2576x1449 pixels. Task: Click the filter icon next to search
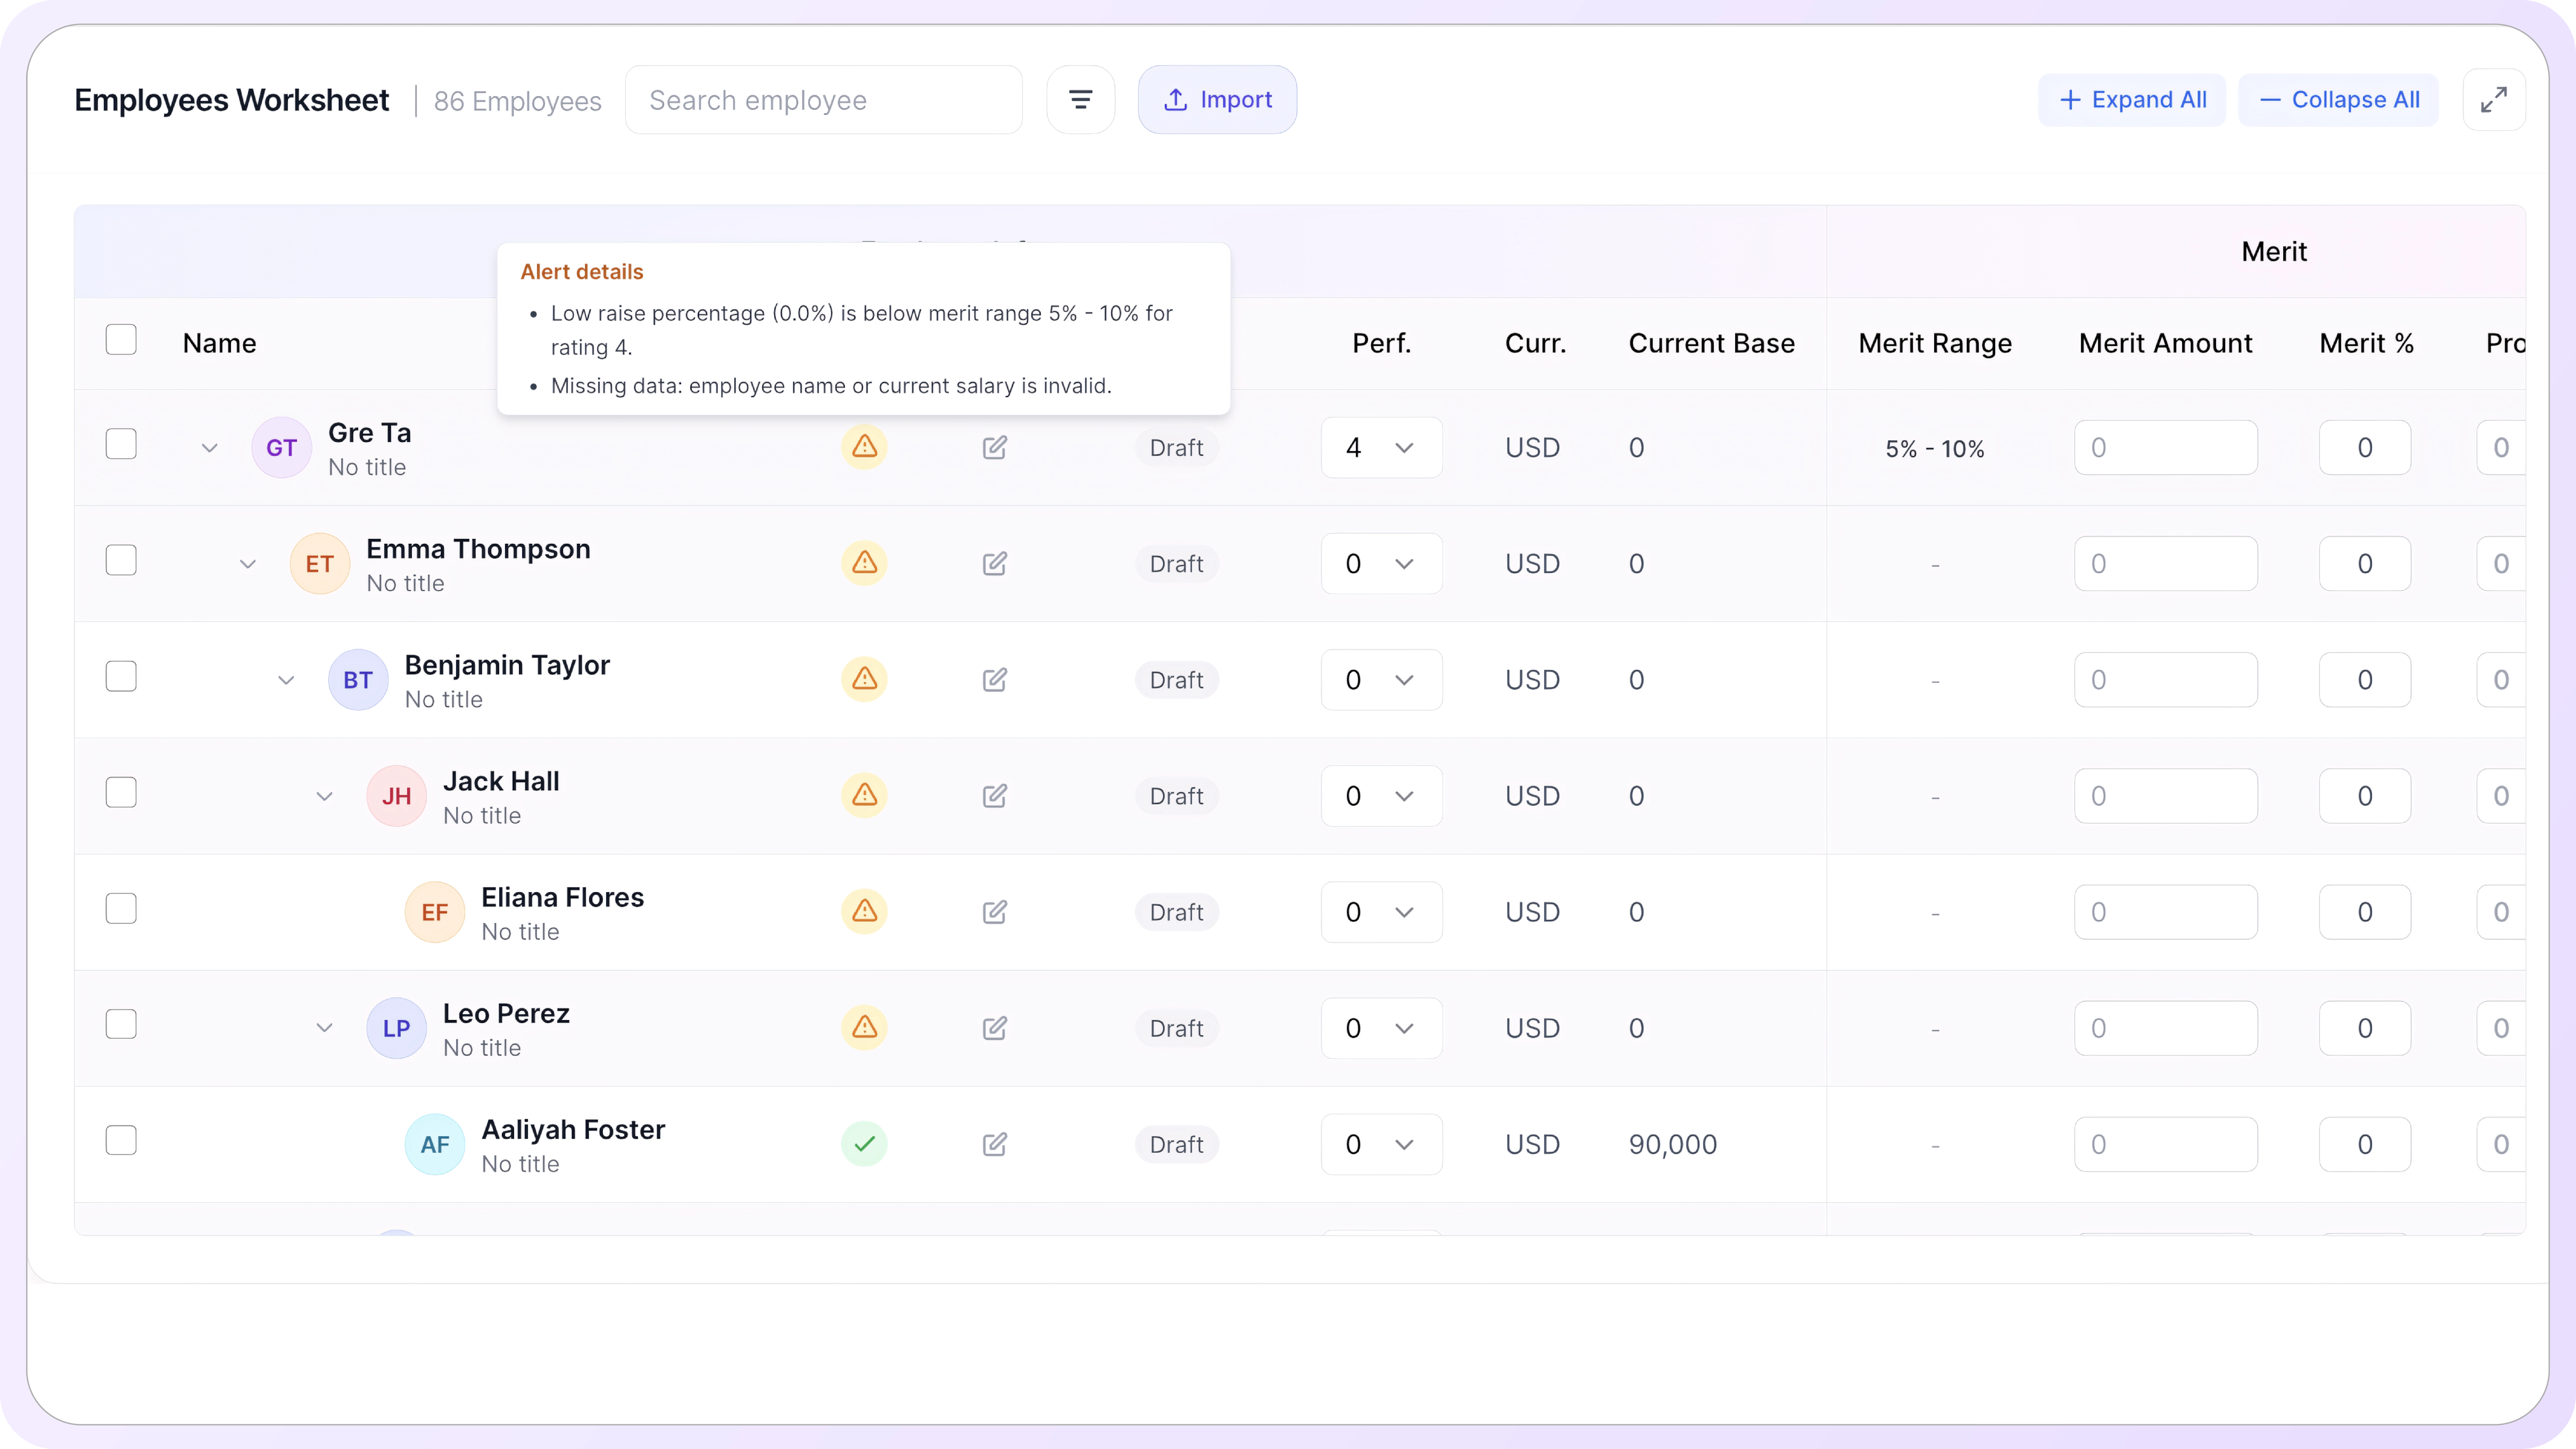pyautogui.click(x=1080, y=100)
